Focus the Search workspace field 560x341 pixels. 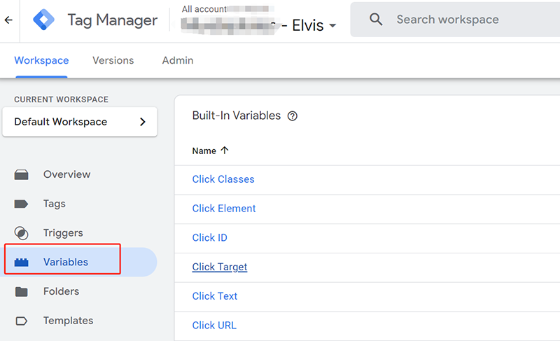pos(462,20)
